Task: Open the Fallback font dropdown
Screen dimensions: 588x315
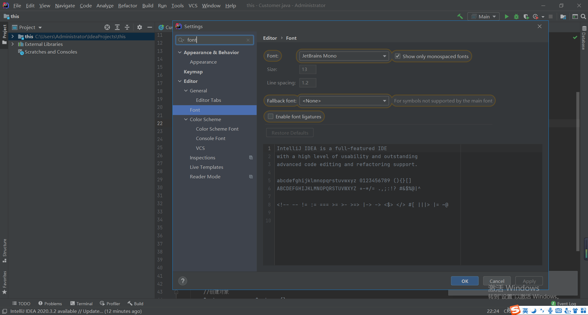Action: click(x=344, y=101)
